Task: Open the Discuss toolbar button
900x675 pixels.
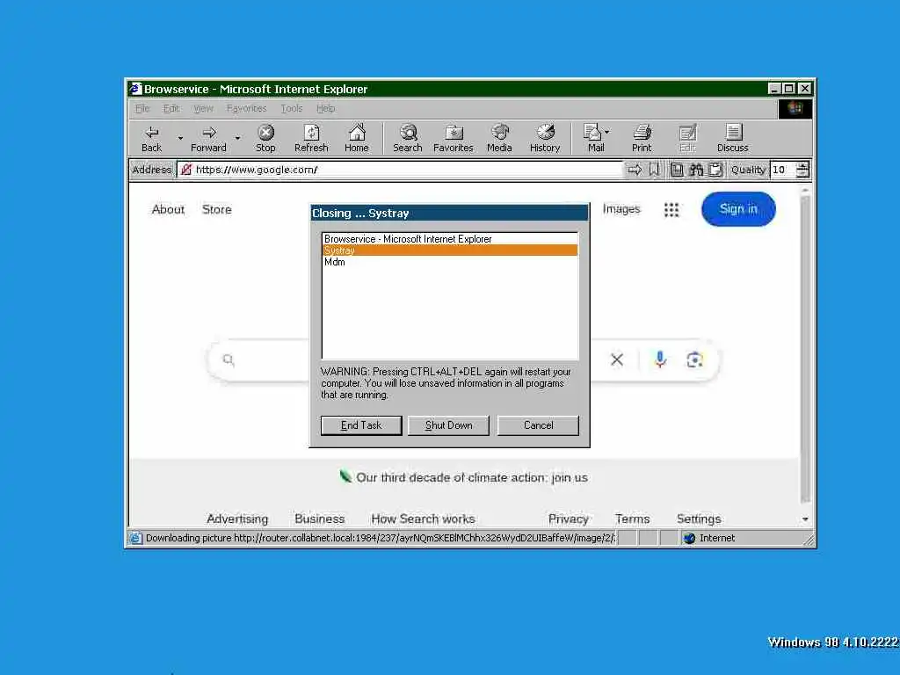Action: (x=733, y=139)
